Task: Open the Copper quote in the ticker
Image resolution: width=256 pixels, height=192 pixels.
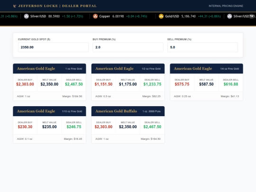Action: pos(120,16)
